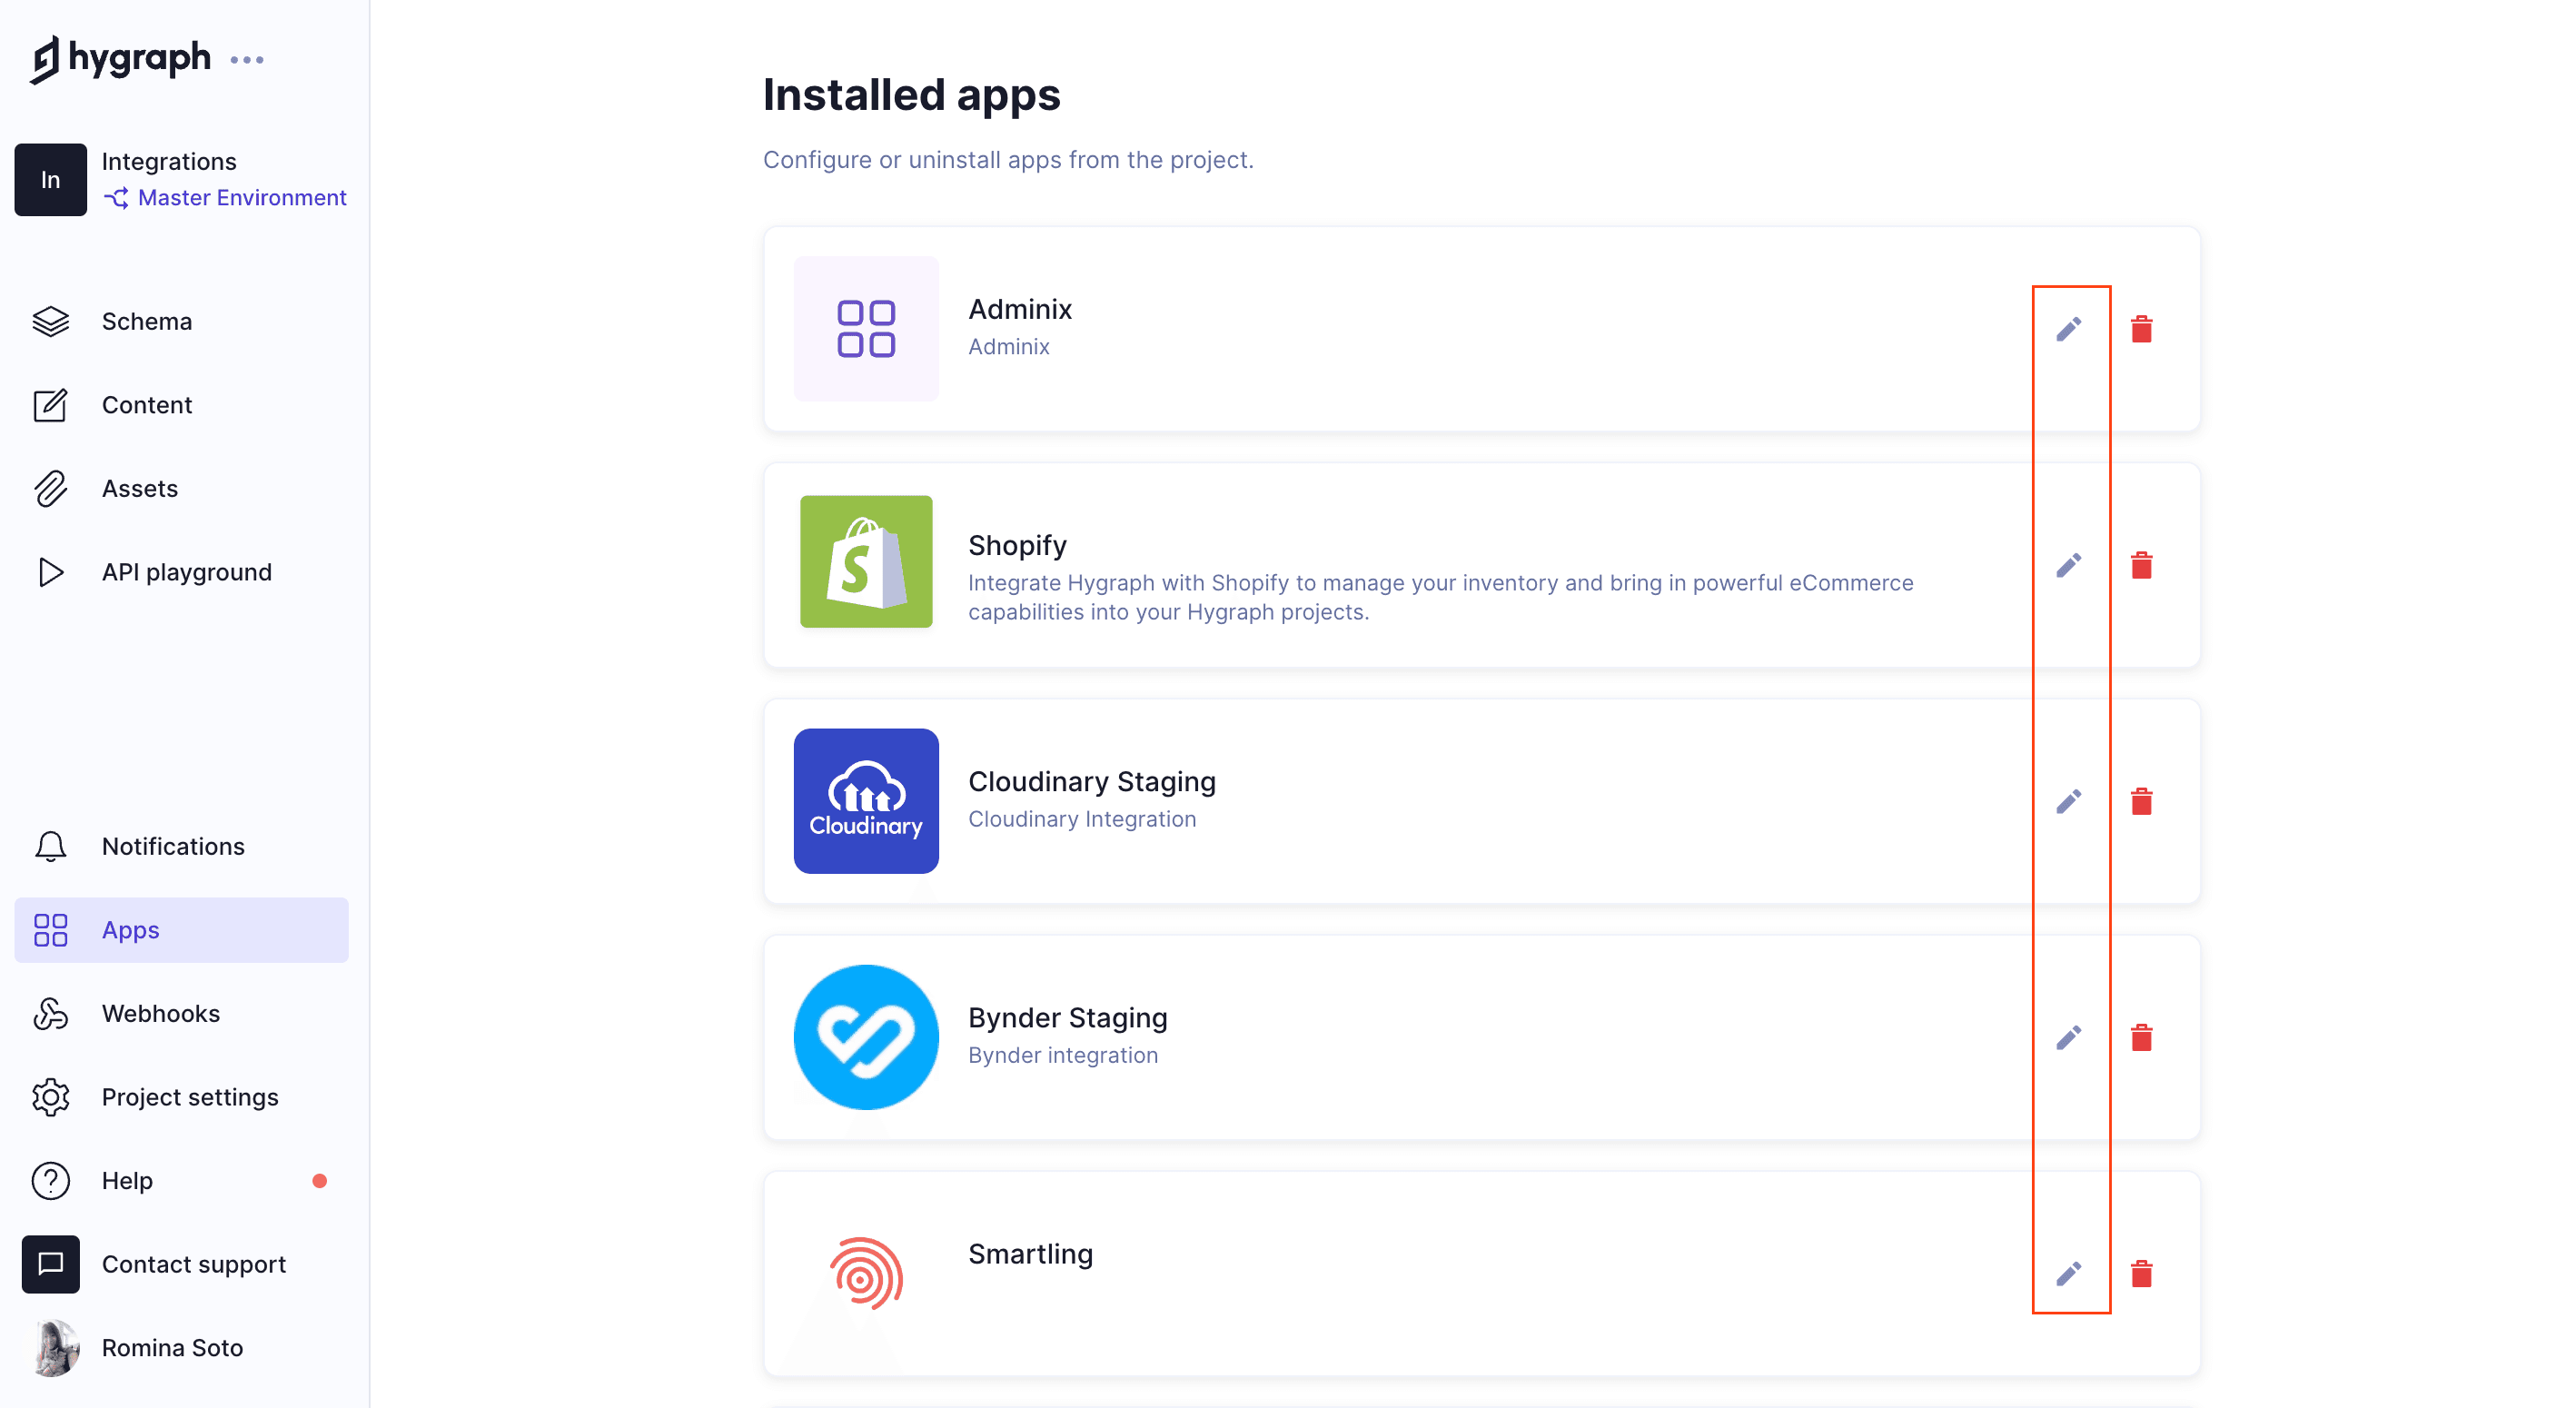This screenshot has width=2576, height=1408.
Task: Edit the Cloudinary Staging integration
Action: pos(2069,800)
